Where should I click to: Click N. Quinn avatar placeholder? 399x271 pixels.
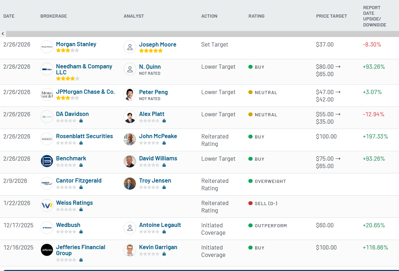pyautogui.click(x=130, y=69)
